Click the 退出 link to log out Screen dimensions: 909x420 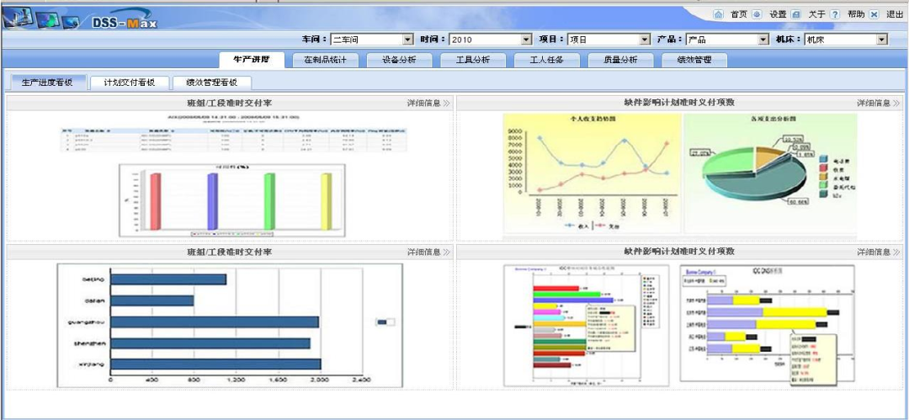(x=895, y=14)
